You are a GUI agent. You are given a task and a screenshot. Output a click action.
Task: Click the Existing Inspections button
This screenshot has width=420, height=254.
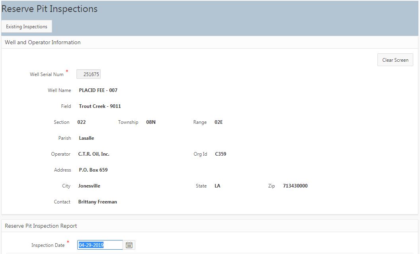point(27,27)
